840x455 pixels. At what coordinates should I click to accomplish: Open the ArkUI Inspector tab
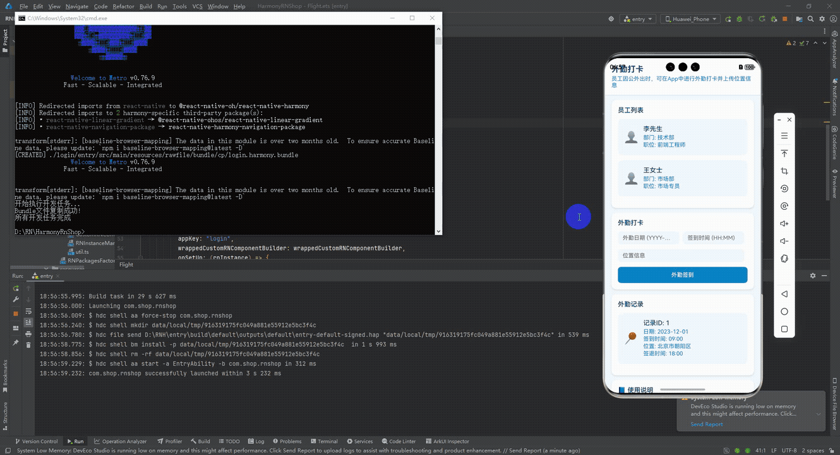[x=447, y=441]
